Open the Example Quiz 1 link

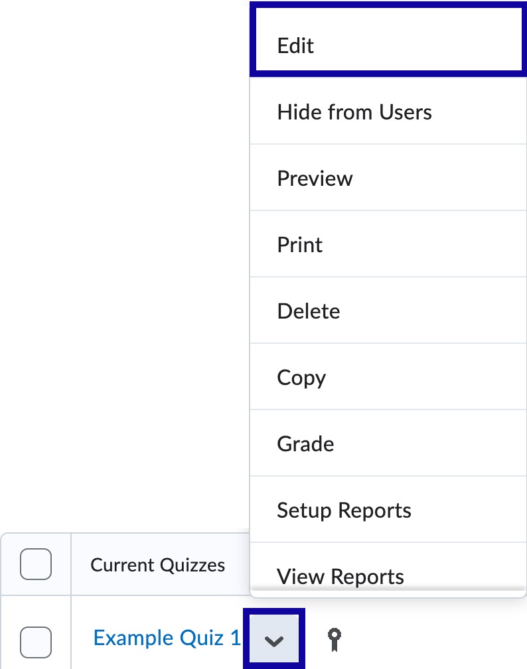point(167,638)
